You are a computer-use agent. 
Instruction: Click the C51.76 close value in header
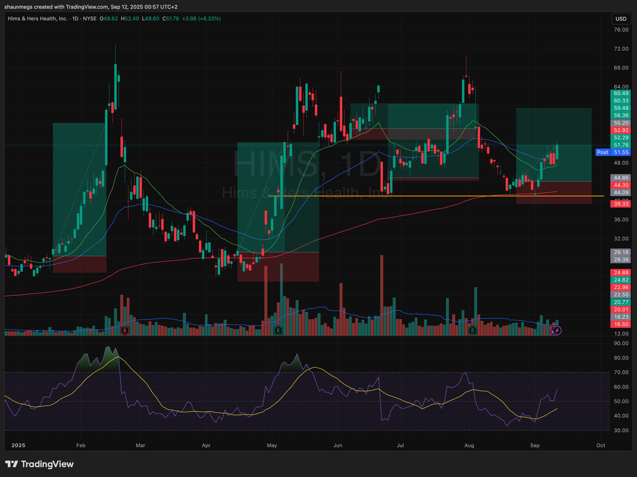[x=170, y=19]
